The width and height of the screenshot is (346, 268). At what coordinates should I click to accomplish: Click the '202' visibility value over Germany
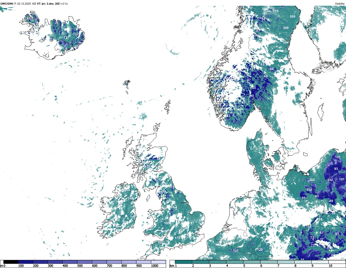point(312,180)
